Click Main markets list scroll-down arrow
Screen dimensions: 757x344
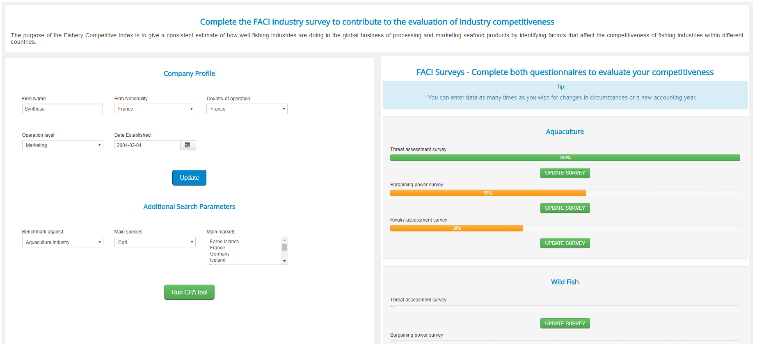(284, 261)
